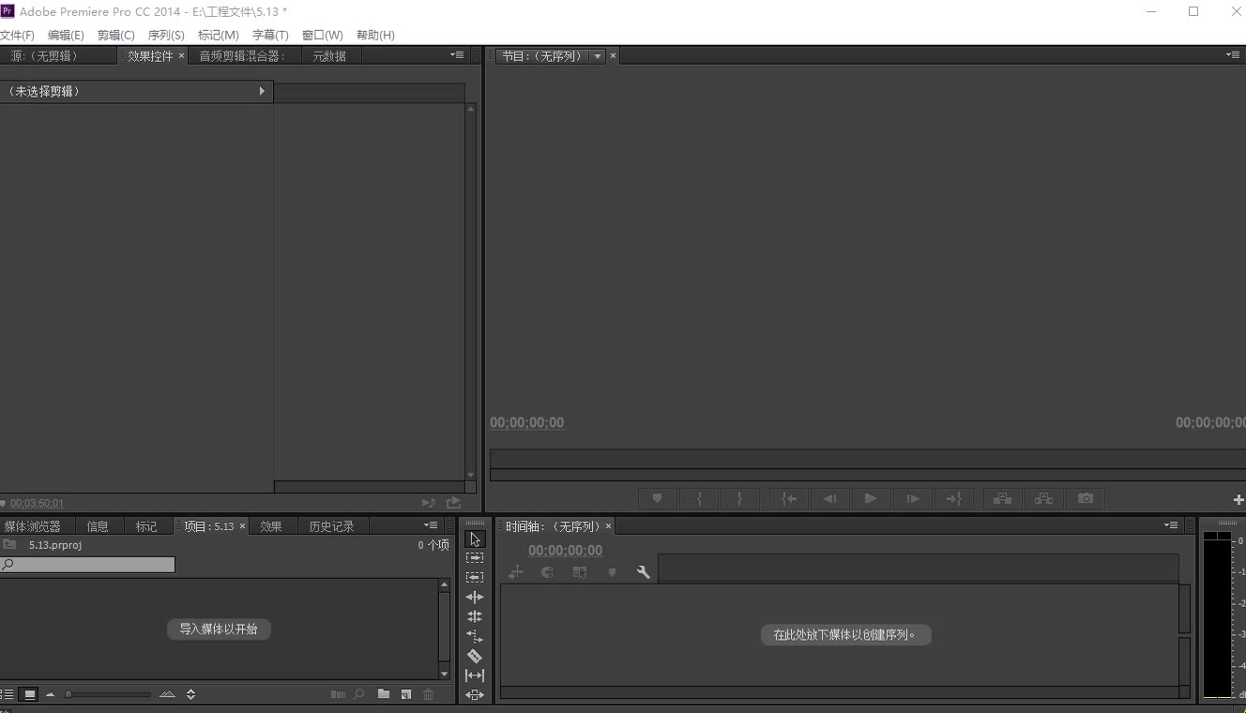Select the Ripple Edit tool
This screenshot has width=1246, height=713.
point(475,597)
